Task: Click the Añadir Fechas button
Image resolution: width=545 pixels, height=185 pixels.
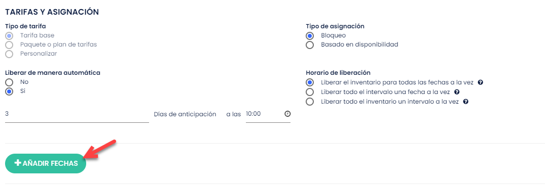Action: (46, 163)
